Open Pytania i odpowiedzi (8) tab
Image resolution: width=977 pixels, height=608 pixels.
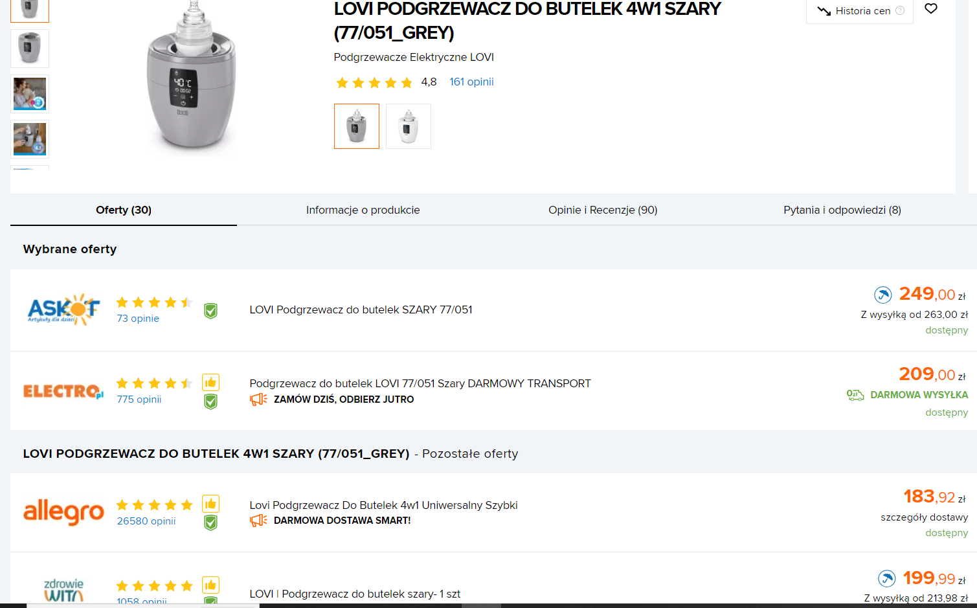pyautogui.click(x=842, y=210)
